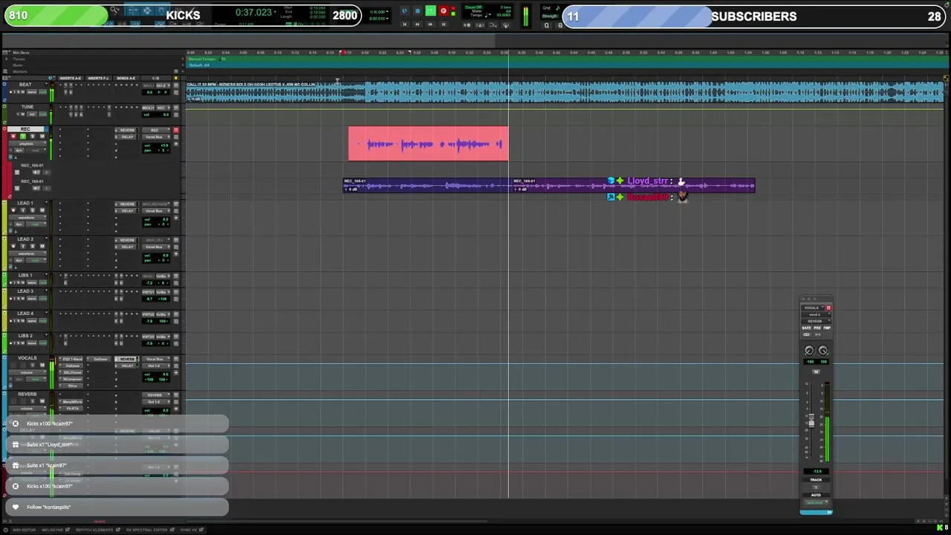Mute the LEAD 2 track
This screenshot has height=535, width=951.
coord(42,247)
